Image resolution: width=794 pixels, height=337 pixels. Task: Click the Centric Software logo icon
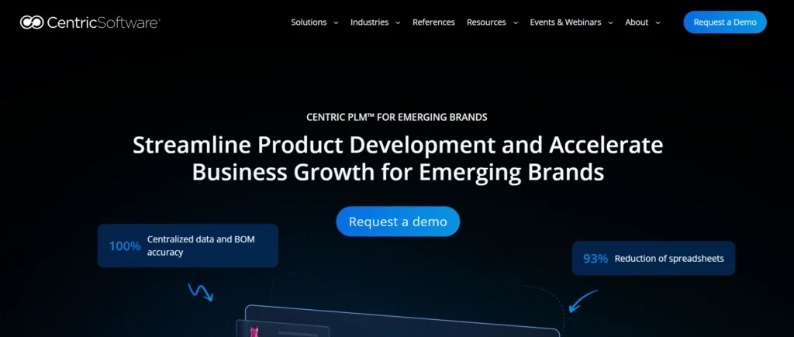click(31, 22)
